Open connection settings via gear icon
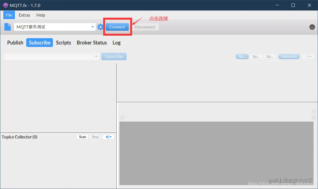318x189 pixels. pyautogui.click(x=100, y=27)
